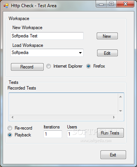Click the Exit button
The width and height of the screenshot is (137, 167).
[x=113, y=155]
